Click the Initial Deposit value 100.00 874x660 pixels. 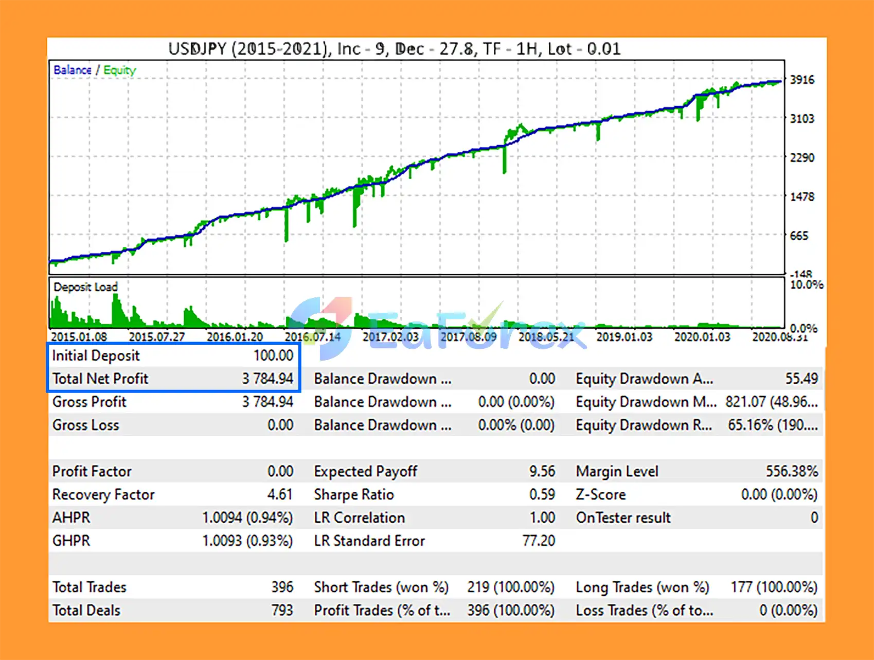coord(273,355)
